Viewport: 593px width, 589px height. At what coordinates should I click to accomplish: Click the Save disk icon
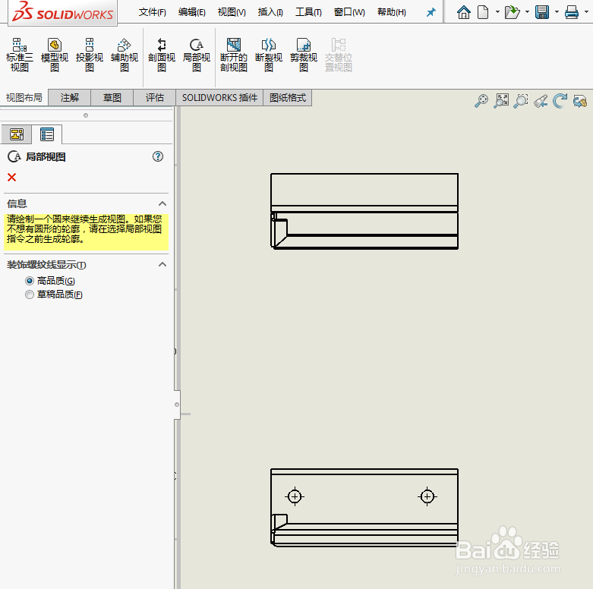(x=542, y=12)
